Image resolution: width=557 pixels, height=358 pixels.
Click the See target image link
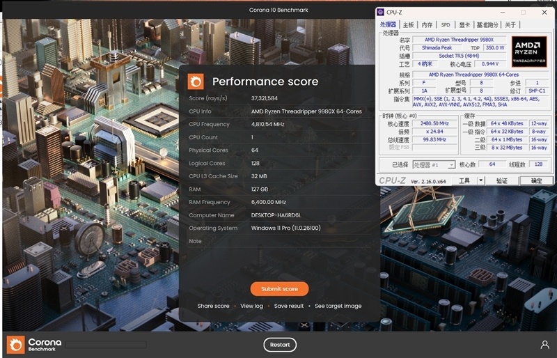pyautogui.click(x=338, y=306)
